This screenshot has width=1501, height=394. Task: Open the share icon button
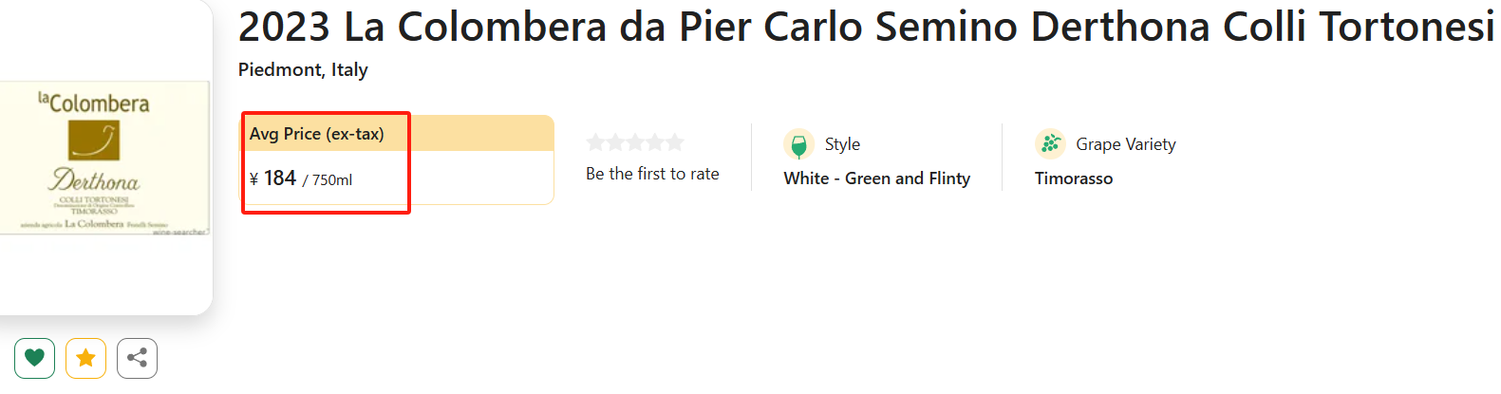(x=137, y=358)
